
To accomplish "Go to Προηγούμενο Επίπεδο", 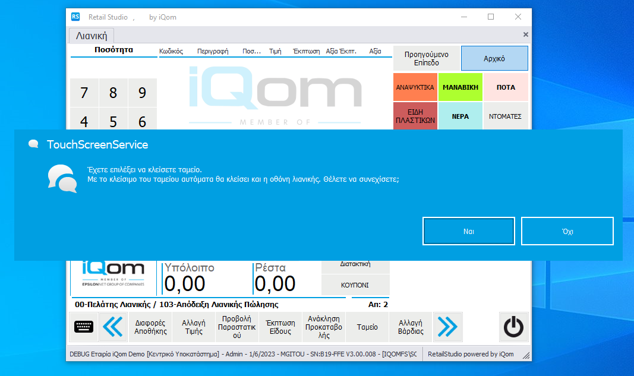I will point(426,58).
